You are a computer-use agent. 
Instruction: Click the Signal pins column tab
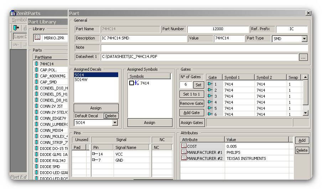click(121, 140)
